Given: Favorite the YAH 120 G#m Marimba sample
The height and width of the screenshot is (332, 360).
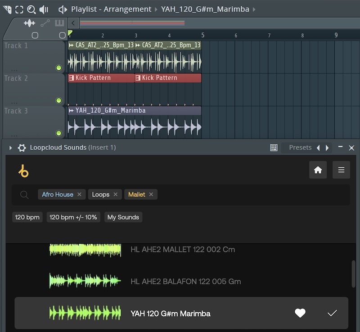Looking at the screenshot, I should [x=300, y=313].
